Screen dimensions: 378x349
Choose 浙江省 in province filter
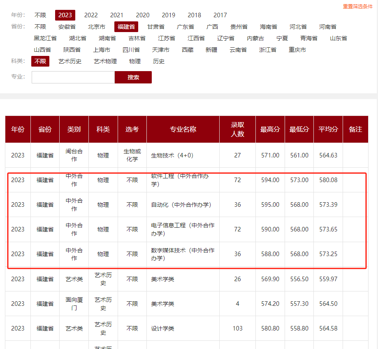268,50
